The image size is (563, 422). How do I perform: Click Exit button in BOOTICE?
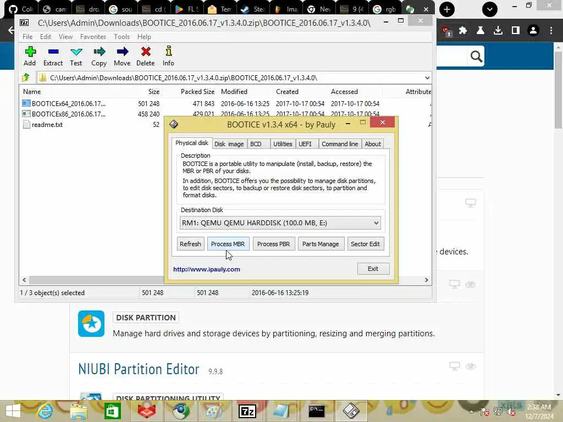coord(373,268)
